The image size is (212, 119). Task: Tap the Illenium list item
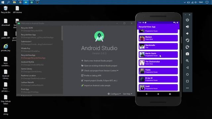[158, 38]
